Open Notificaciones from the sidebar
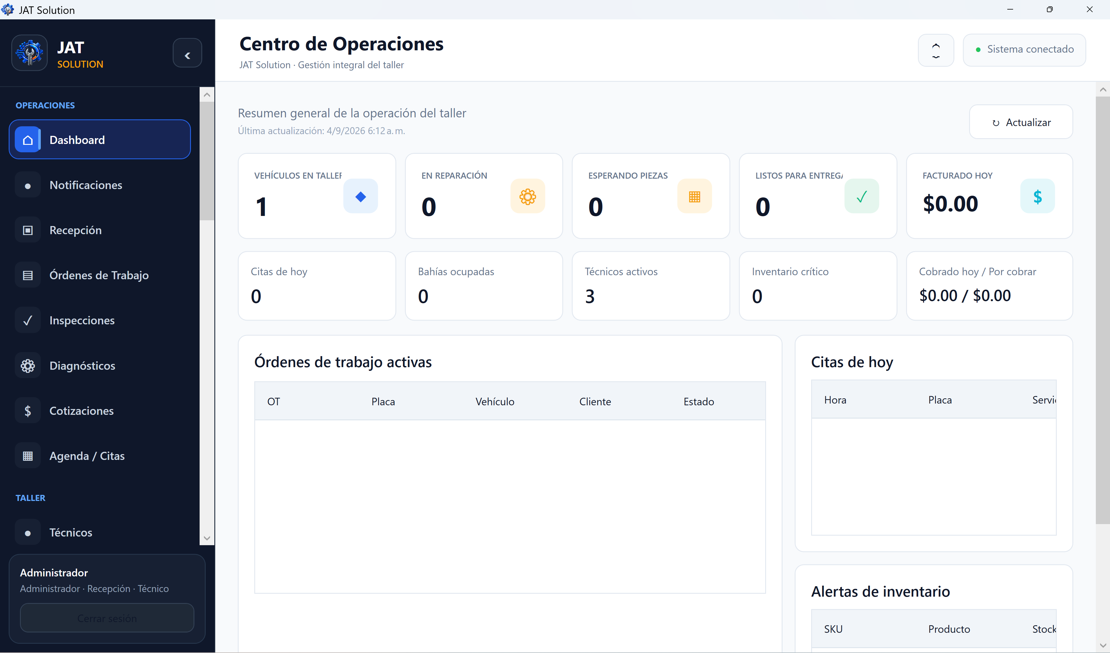1110x653 pixels. [100, 185]
